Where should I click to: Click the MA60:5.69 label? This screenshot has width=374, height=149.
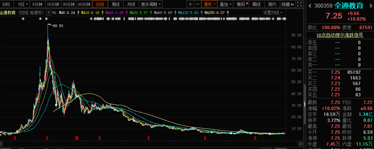coord(163,13)
